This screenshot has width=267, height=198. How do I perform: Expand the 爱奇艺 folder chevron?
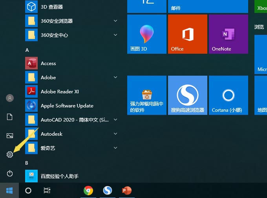(x=115, y=148)
